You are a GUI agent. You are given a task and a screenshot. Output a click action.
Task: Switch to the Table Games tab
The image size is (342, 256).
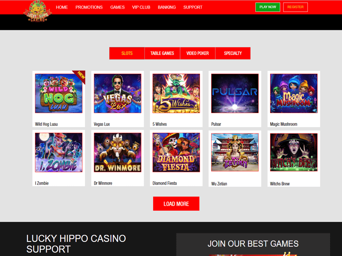[162, 53]
